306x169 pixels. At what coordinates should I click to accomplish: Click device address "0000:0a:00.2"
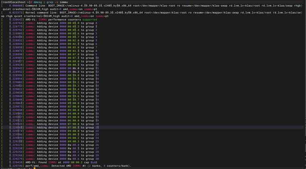tap(69, 152)
